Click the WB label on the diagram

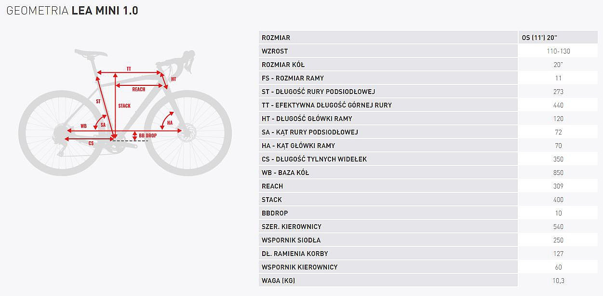[83, 126]
